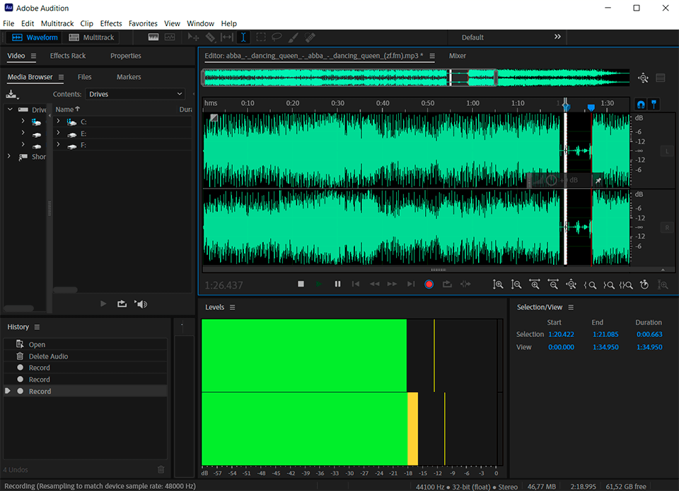679x491 pixels.
Task: Expand the C: drive tree item
Action: pos(58,122)
